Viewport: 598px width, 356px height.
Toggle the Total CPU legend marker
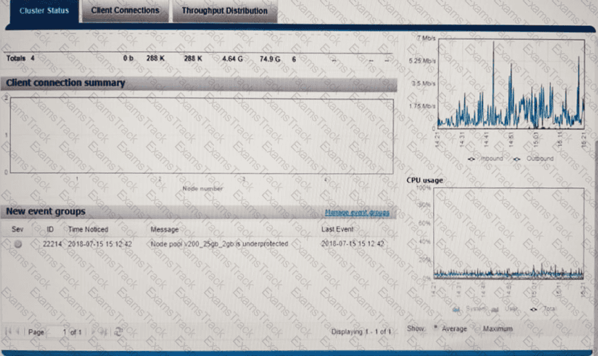point(534,308)
